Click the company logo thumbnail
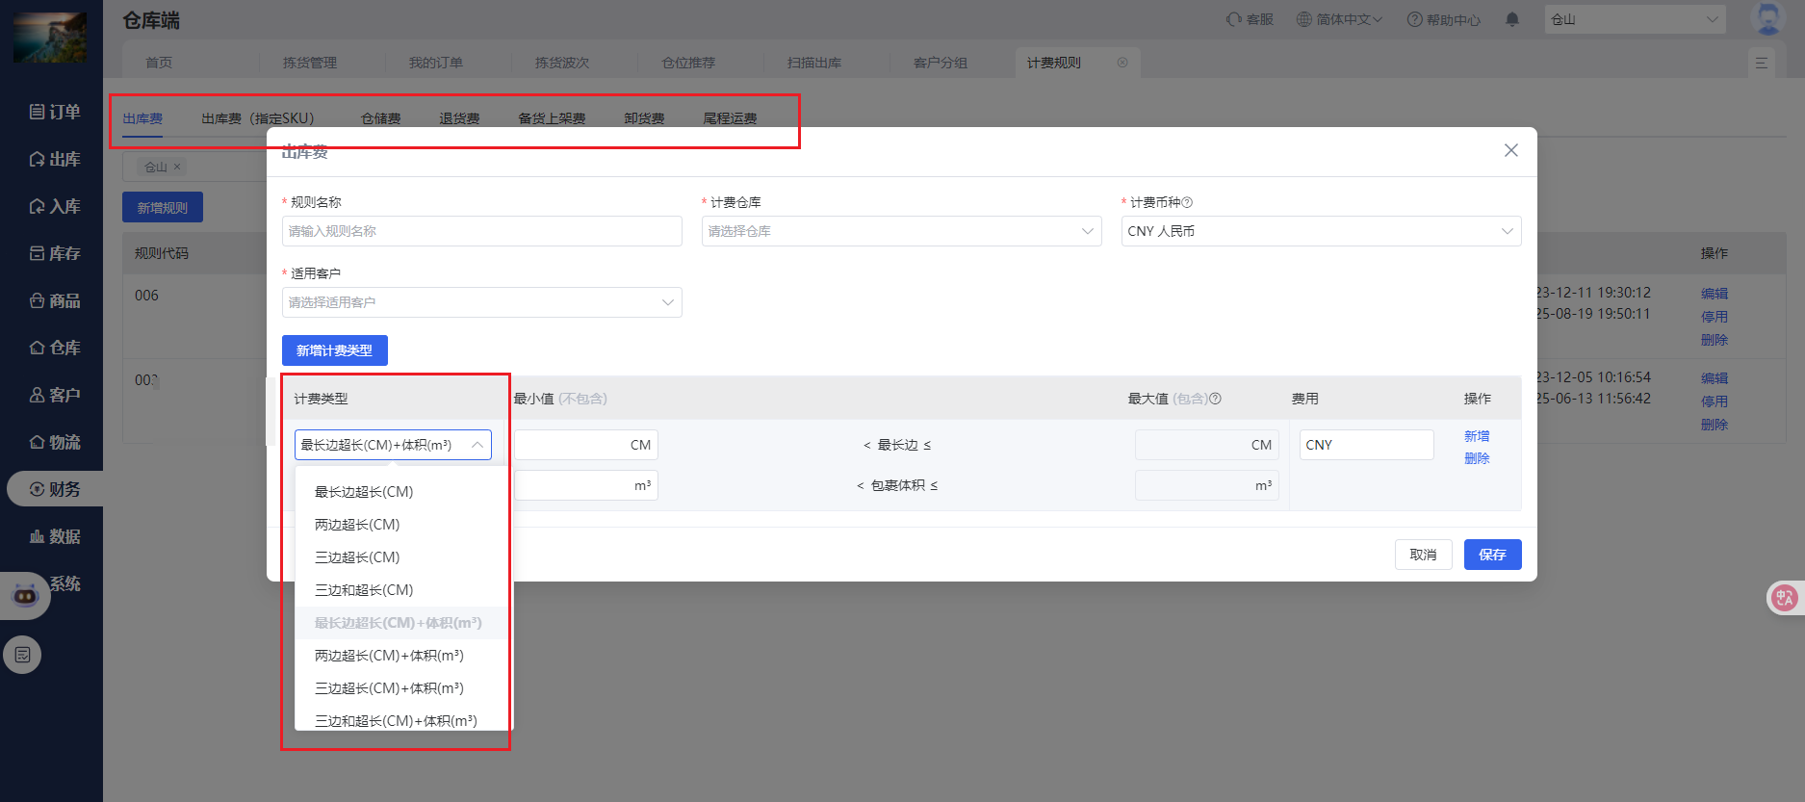Screen dimensions: 1805x802 tap(50, 37)
